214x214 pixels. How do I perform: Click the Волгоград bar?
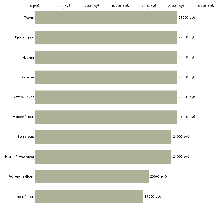[x=103, y=137]
